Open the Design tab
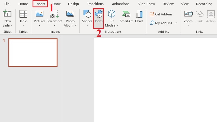Viewport: 217px width, 122px height. pyautogui.click(x=74, y=4)
